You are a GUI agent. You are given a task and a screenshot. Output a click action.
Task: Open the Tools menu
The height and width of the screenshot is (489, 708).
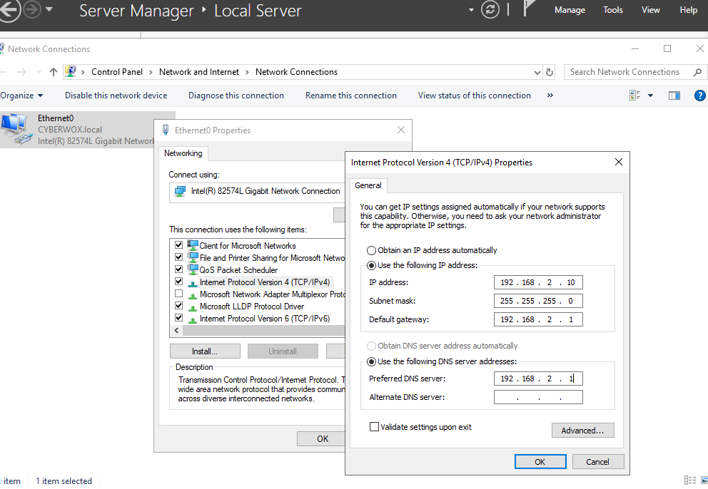tap(613, 10)
